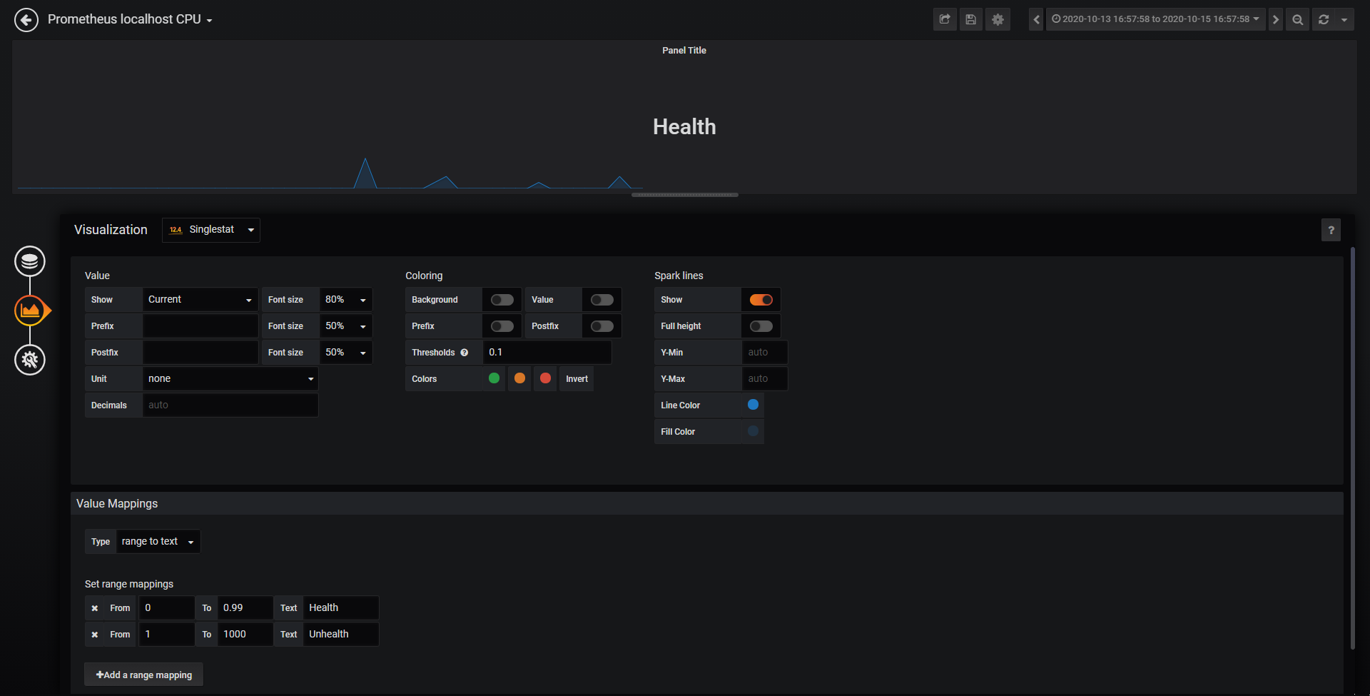Open the refresh interval dropdown arrow
This screenshot has width=1370, height=696.
coord(1344,19)
